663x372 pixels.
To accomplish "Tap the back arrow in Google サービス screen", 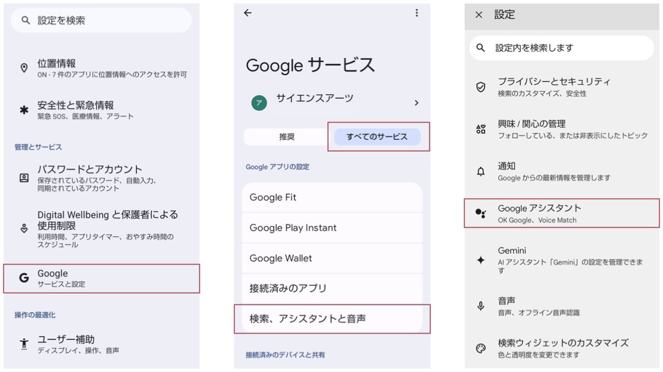I will (x=248, y=12).
